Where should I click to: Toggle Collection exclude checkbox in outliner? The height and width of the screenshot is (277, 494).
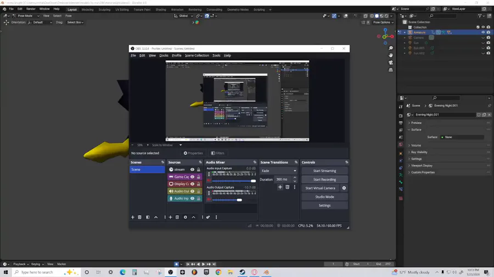[478, 27]
